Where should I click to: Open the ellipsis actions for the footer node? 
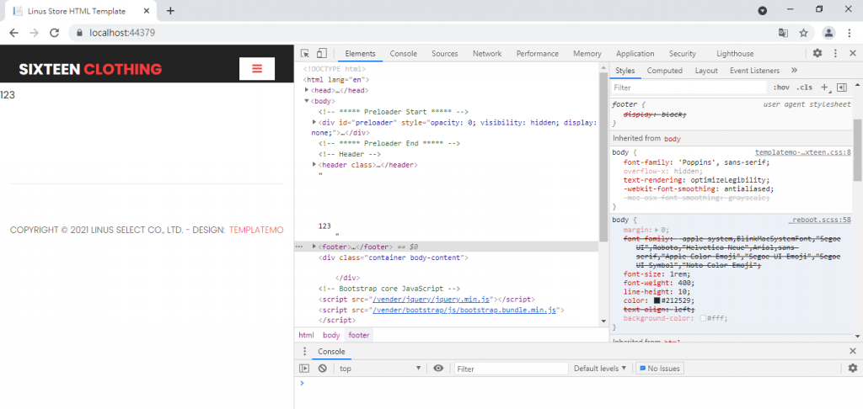coord(299,247)
